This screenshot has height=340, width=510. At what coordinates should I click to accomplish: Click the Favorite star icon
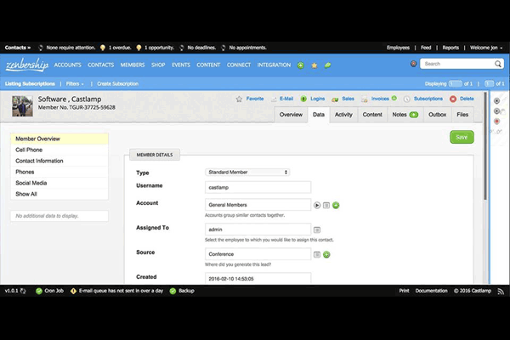pyautogui.click(x=240, y=99)
